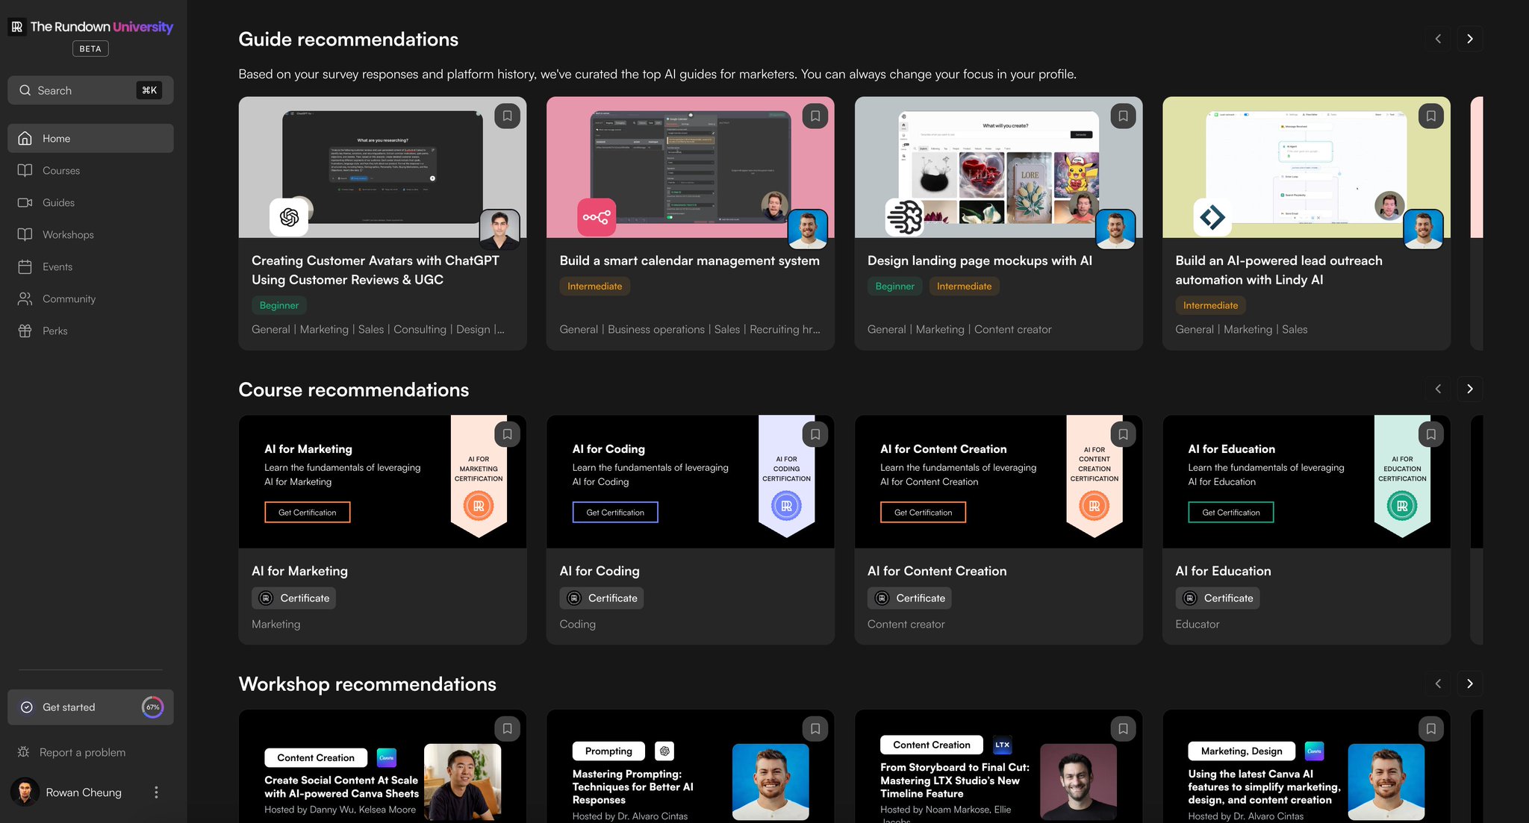Bookmark the AI for Coding course
Screen dimensions: 1529x823
coord(815,434)
